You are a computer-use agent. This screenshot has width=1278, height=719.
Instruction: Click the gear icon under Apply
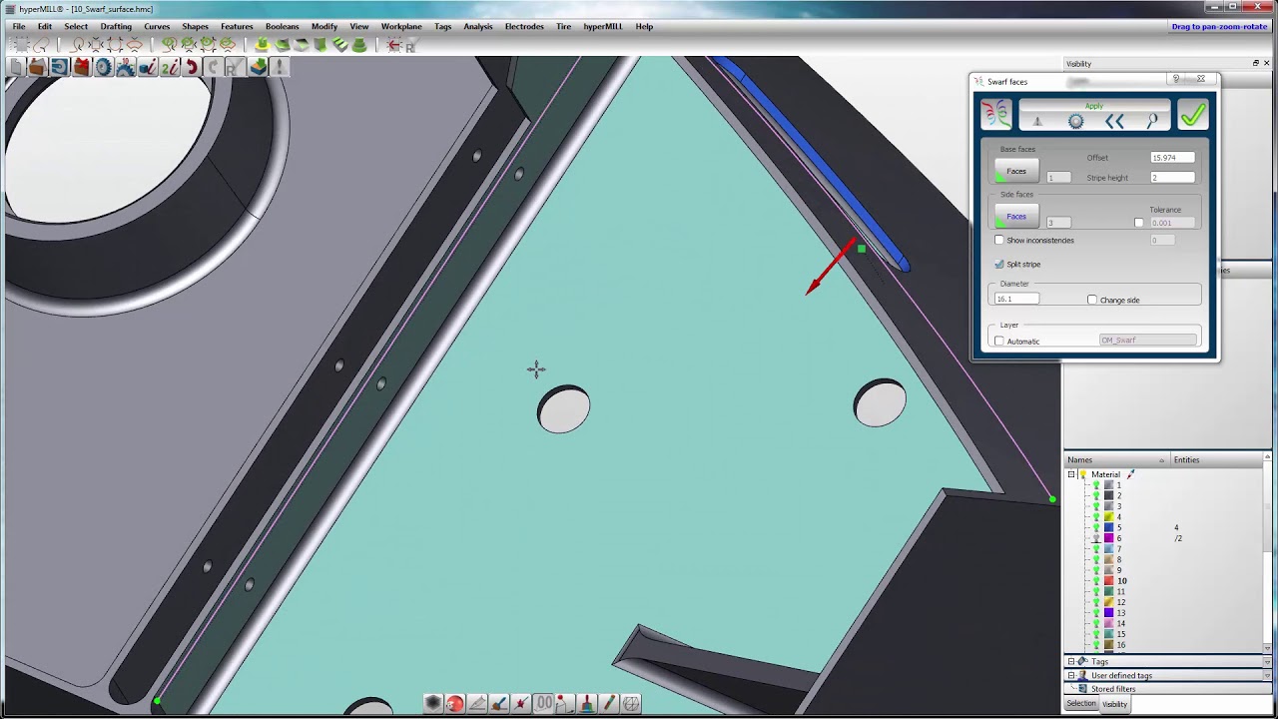pyautogui.click(x=1075, y=122)
